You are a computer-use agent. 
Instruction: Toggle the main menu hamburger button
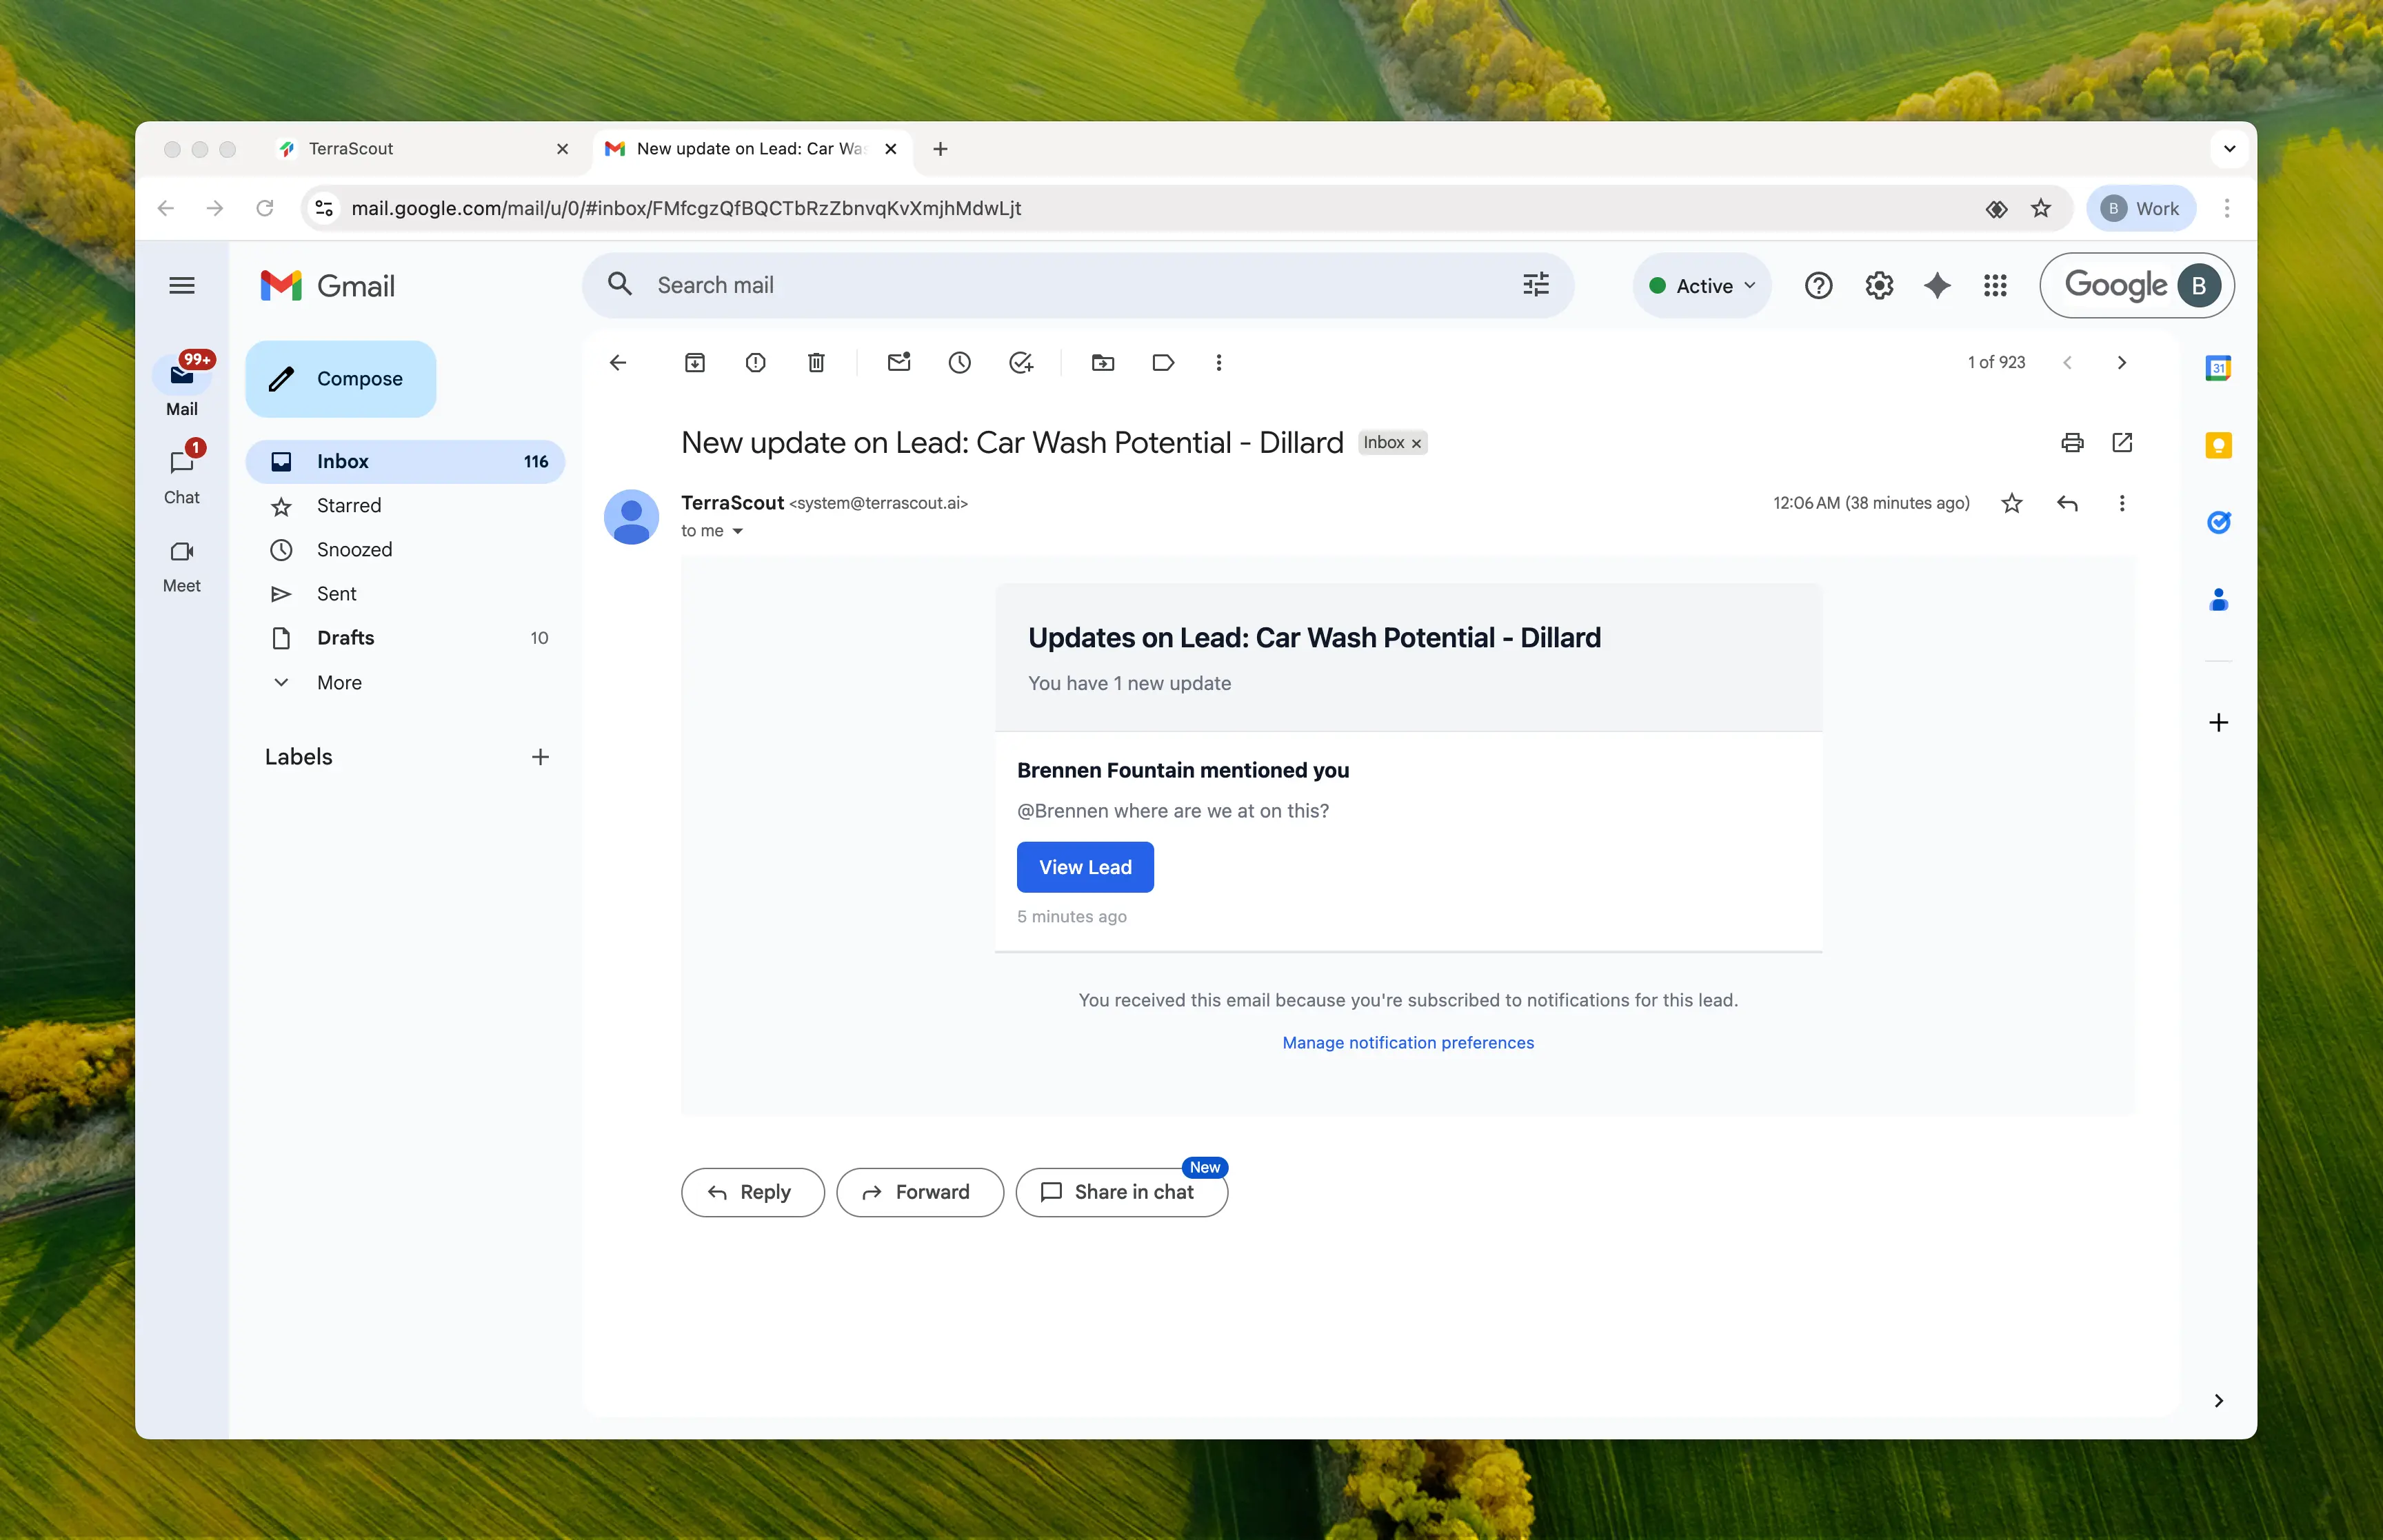pos(182,286)
